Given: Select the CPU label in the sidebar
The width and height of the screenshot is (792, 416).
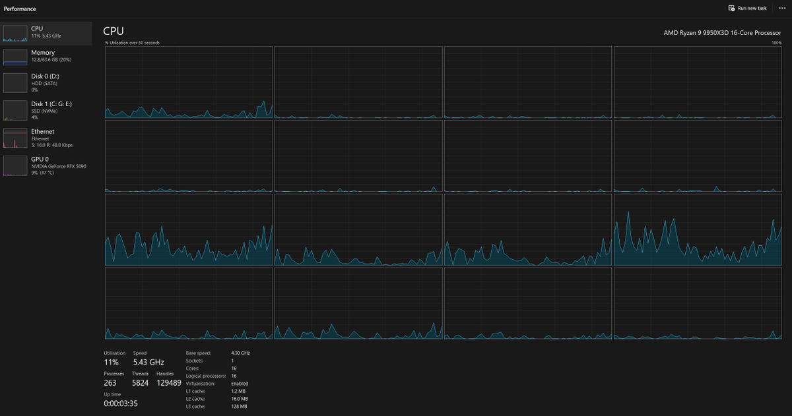Looking at the screenshot, I should 37,28.
